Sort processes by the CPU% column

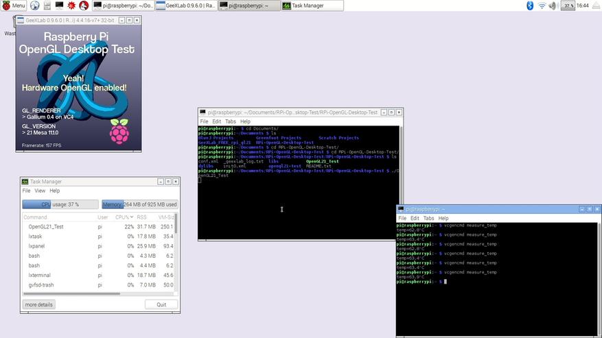click(124, 217)
